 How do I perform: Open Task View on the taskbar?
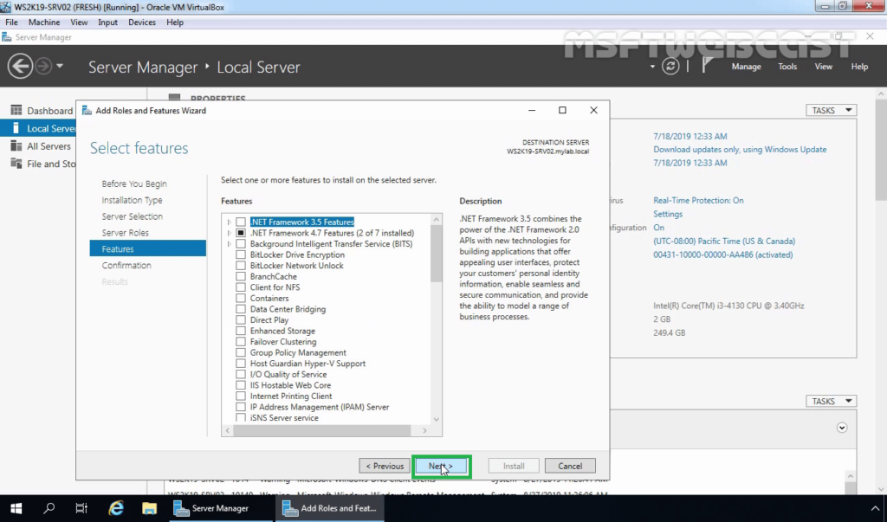[x=81, y=508]
